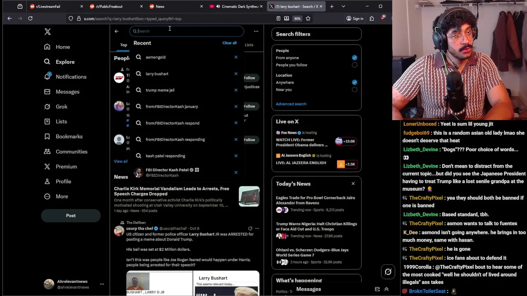Image resolution: width=527 pixels, height=296 pixels.
Task: Click the 90% zoom level indicator
Action: (x=297, y=18)
